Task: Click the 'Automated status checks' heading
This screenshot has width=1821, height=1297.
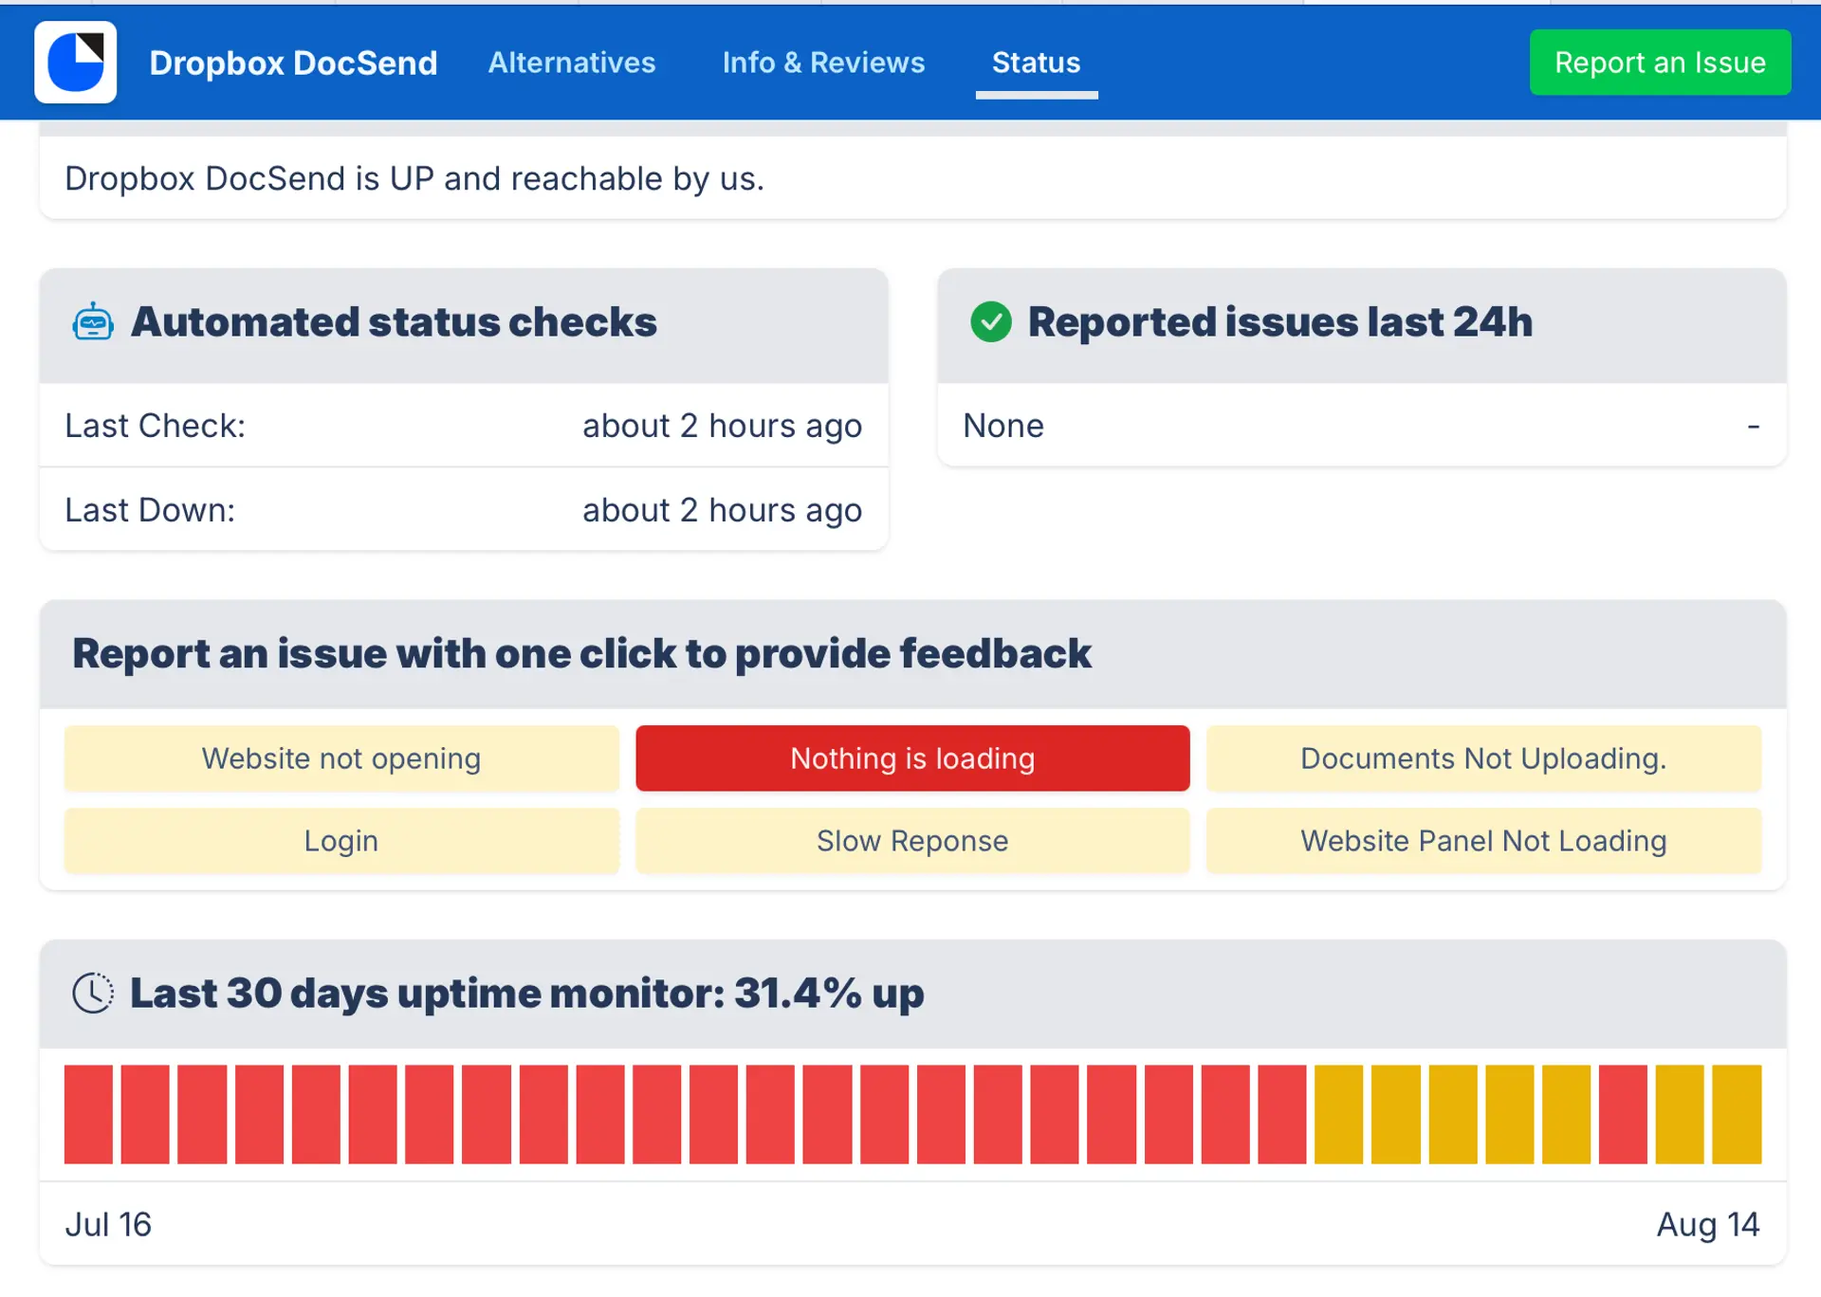Action: [394, 322]
